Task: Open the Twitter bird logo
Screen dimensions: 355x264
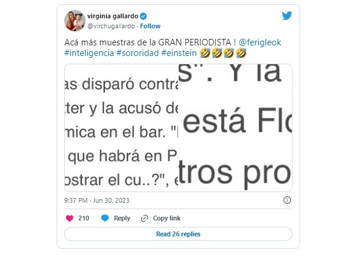Action: point(287,15)
